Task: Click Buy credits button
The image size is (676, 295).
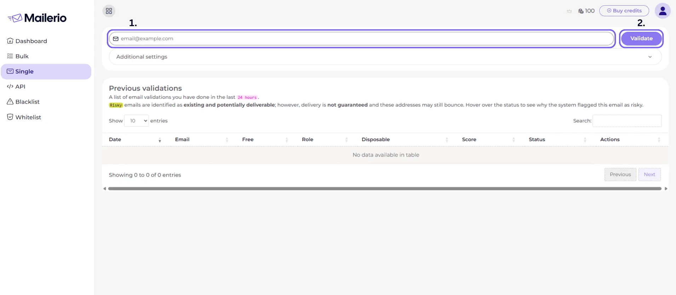Action: (x=624, y=11)
